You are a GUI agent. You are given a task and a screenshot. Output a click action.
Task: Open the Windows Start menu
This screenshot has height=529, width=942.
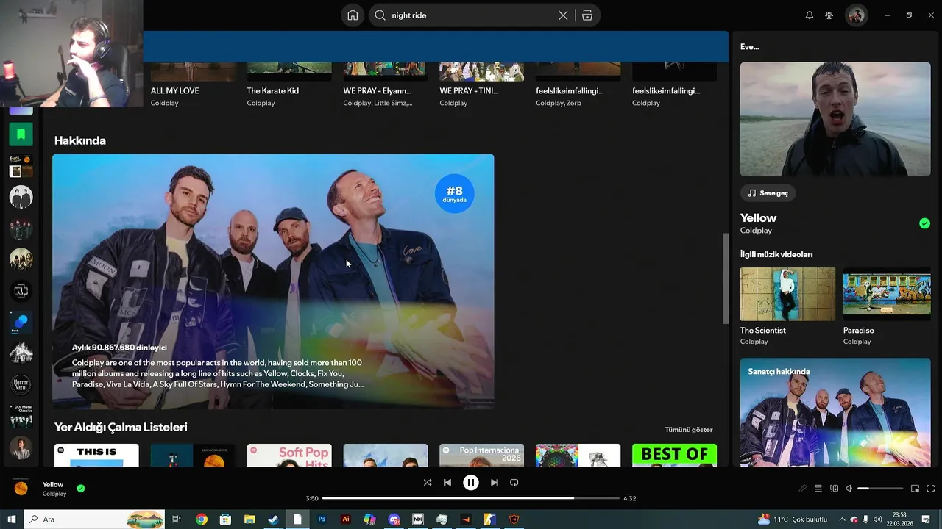12,519
